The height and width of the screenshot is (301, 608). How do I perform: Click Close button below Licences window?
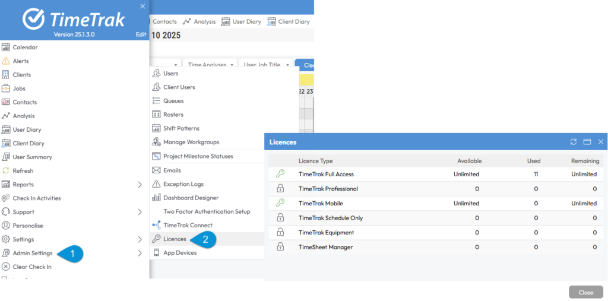pyautogui.click(x=586, y=293)
